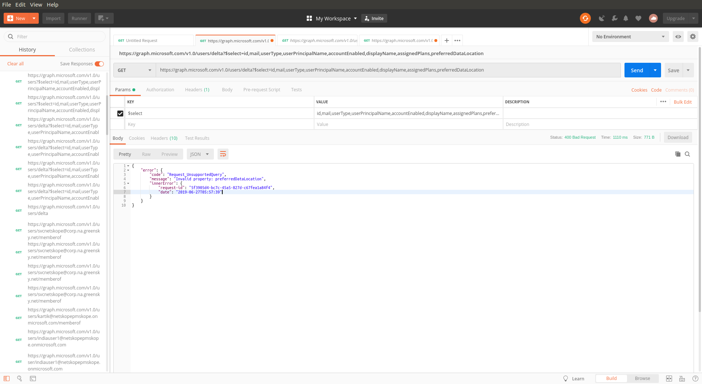Screen dimensions: 702x384
Task: Copy response body using the copy icon
Action: coord(678,154)
